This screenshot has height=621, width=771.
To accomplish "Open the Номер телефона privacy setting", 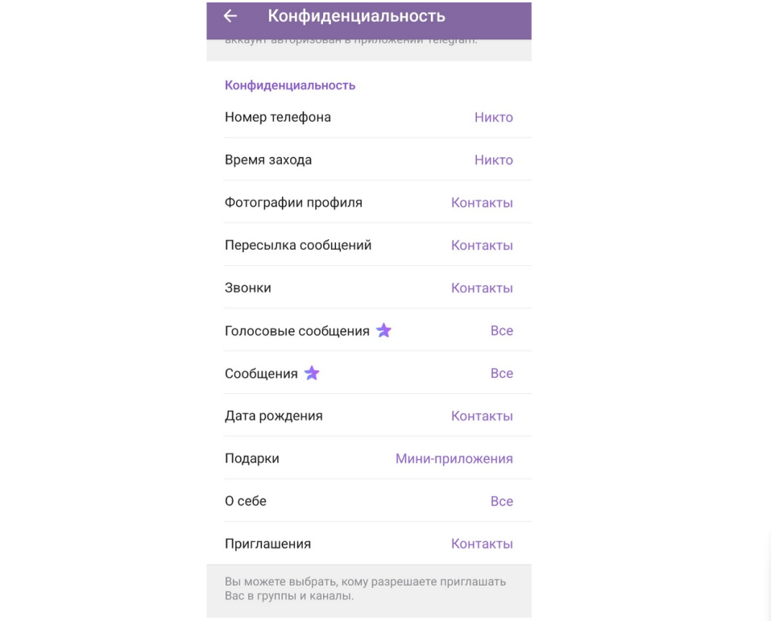I will click(x=369, y=117).
